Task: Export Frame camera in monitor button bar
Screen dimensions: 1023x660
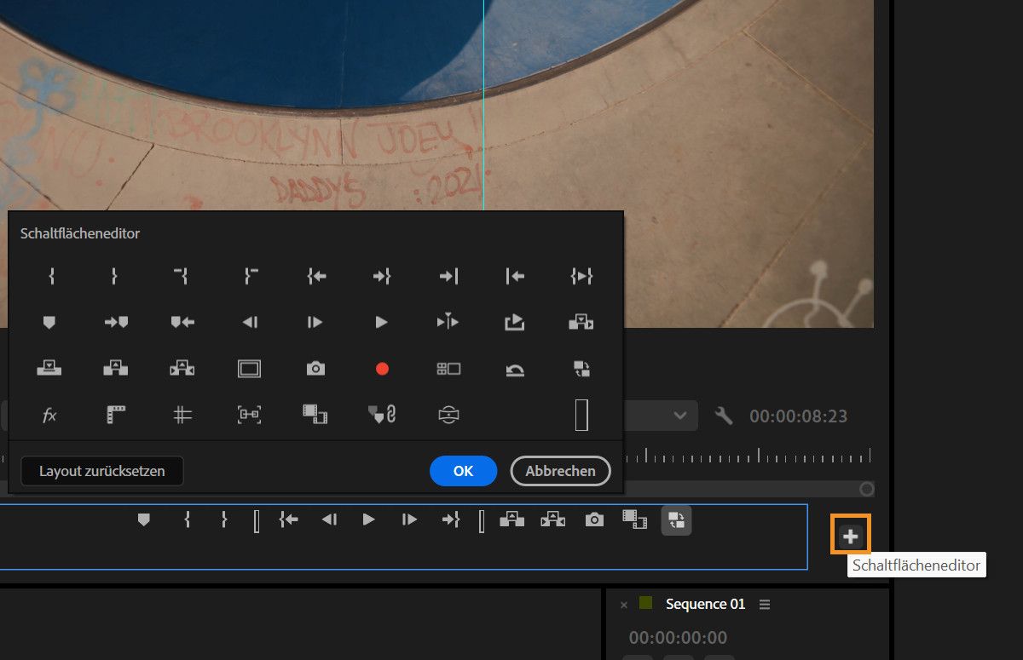Action: 594,519
